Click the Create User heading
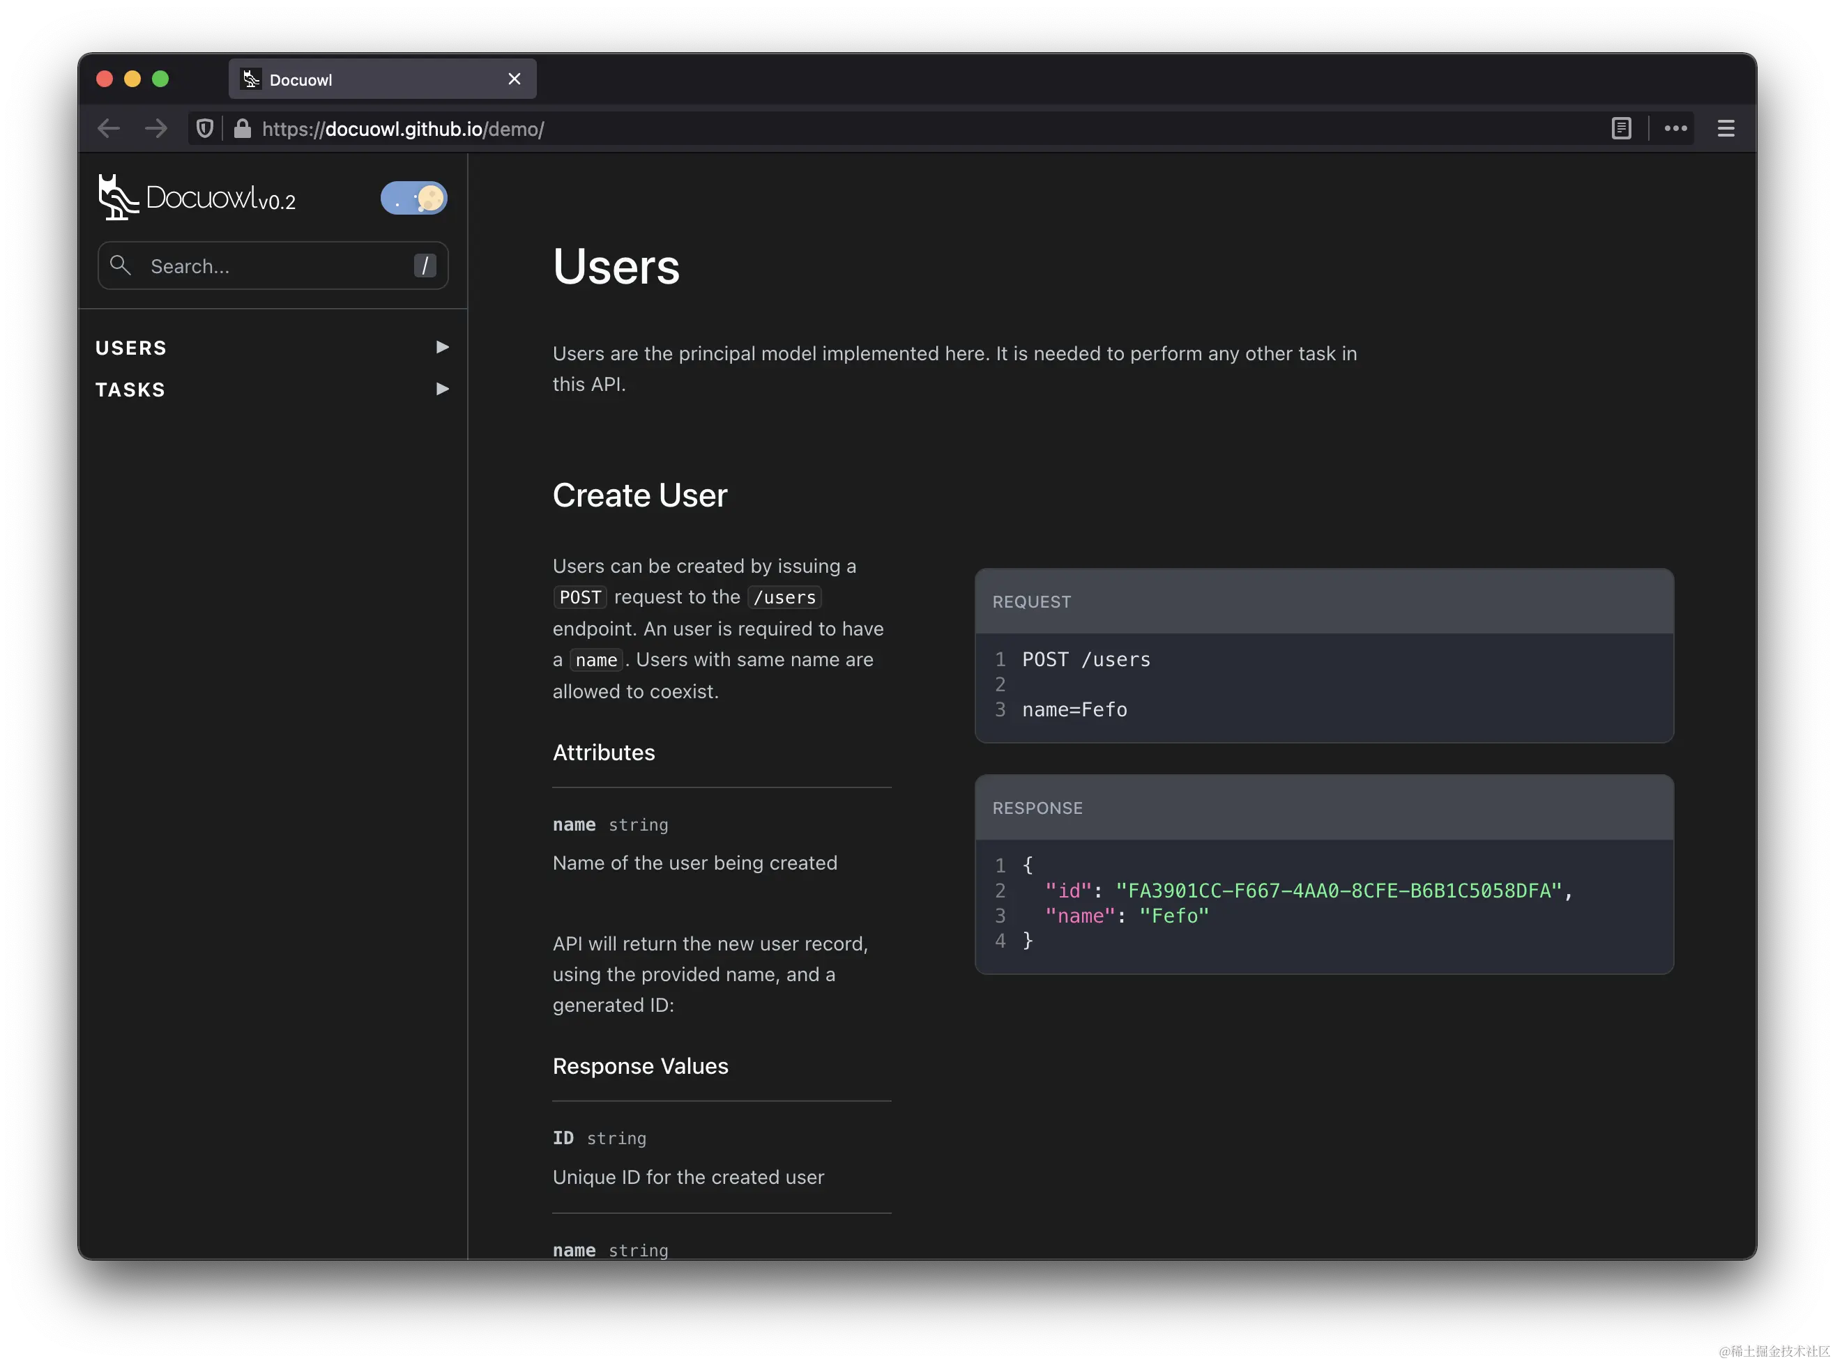The width and height of the screenshot is (1835, 1363). [640, 496]
